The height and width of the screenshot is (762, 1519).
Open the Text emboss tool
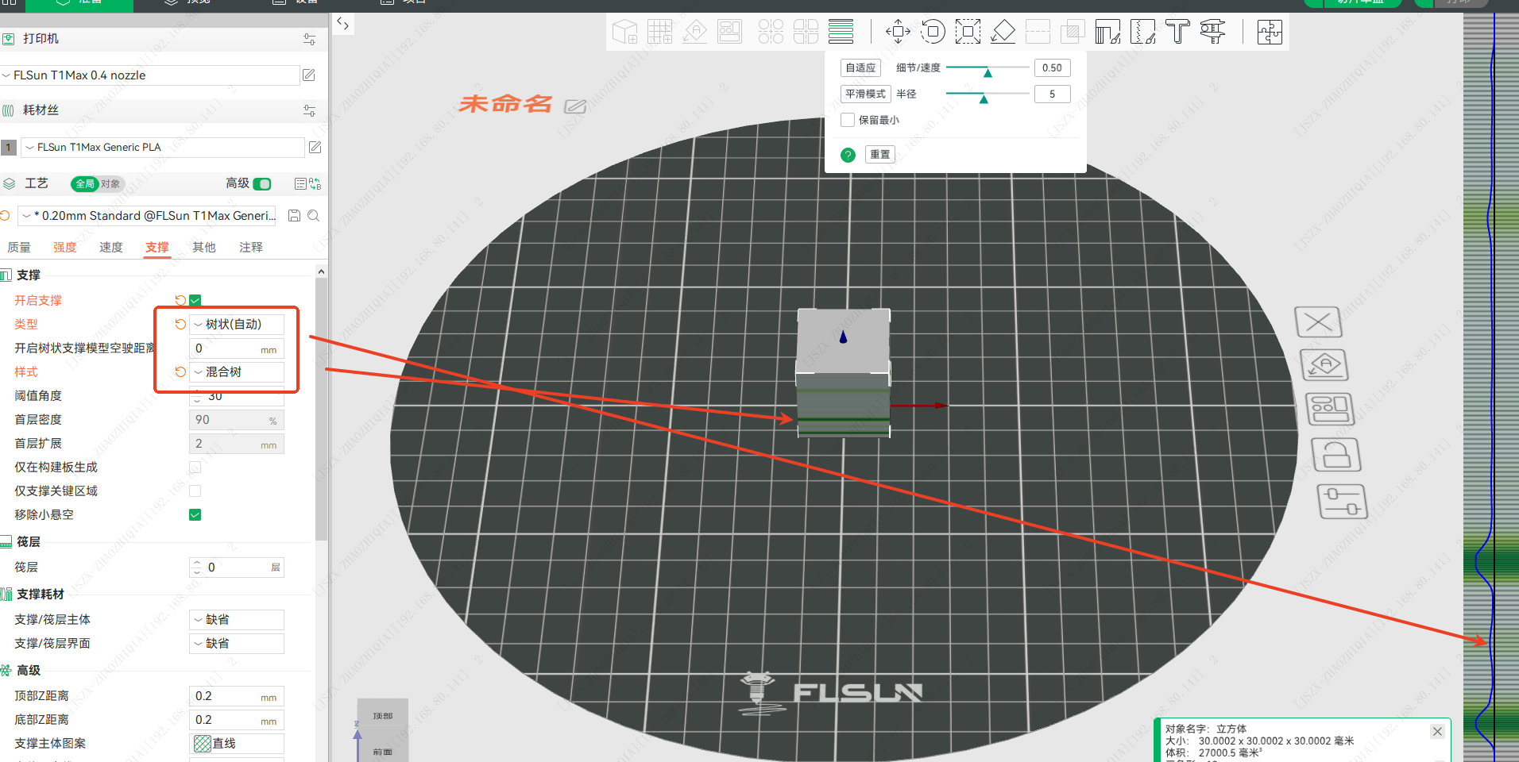[1177, 32]
